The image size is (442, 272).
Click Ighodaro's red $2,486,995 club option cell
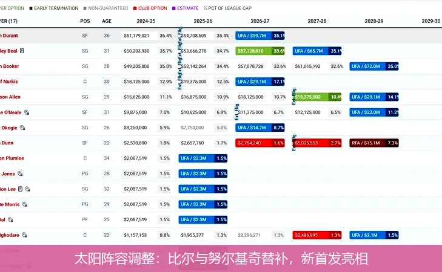point(317,235)
